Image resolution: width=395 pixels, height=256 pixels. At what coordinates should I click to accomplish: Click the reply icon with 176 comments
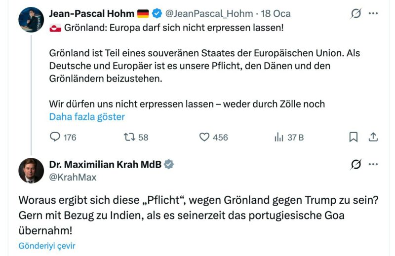pos(56,137)
